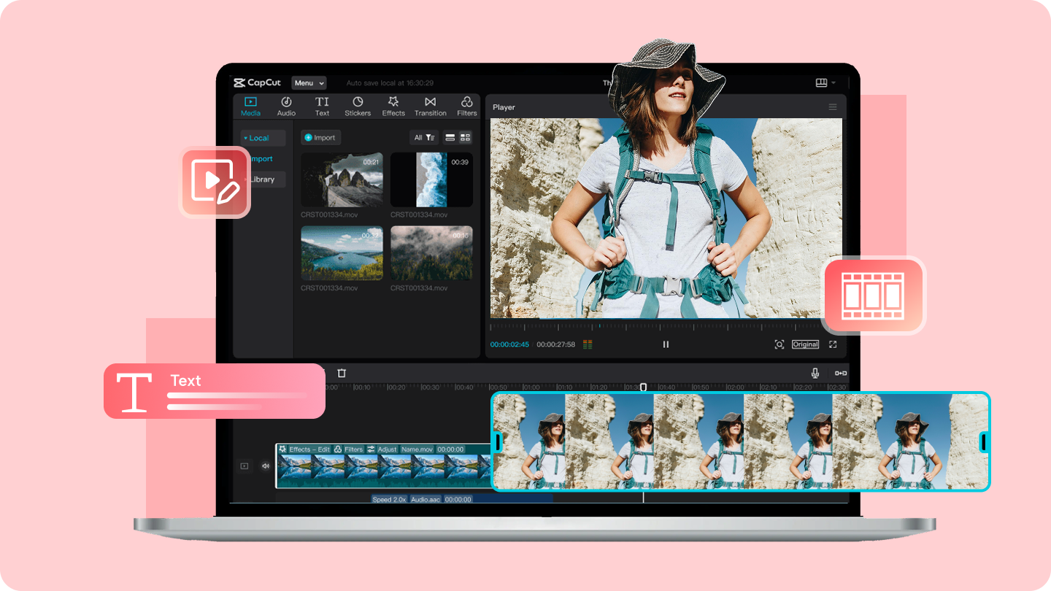Open the Menu dropdown
This screenshot has height=591, width=1051.
(x=308, y=82)
